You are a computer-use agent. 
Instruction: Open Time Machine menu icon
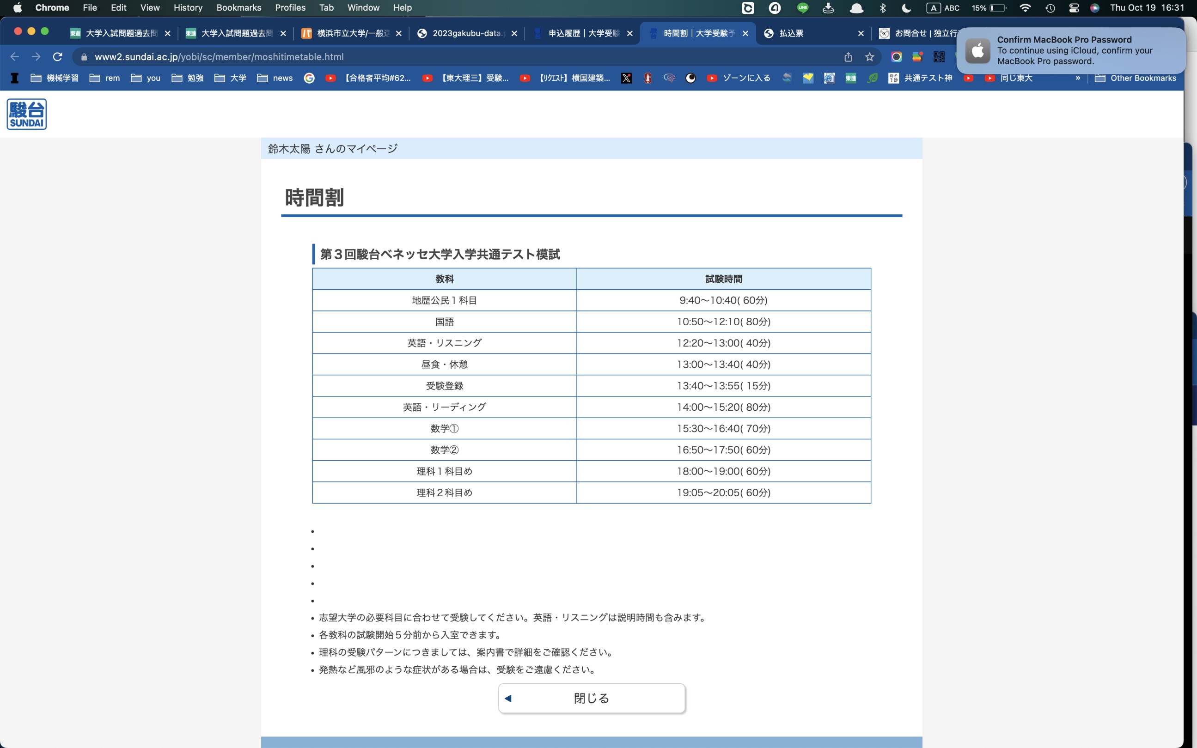[1050, 8]
